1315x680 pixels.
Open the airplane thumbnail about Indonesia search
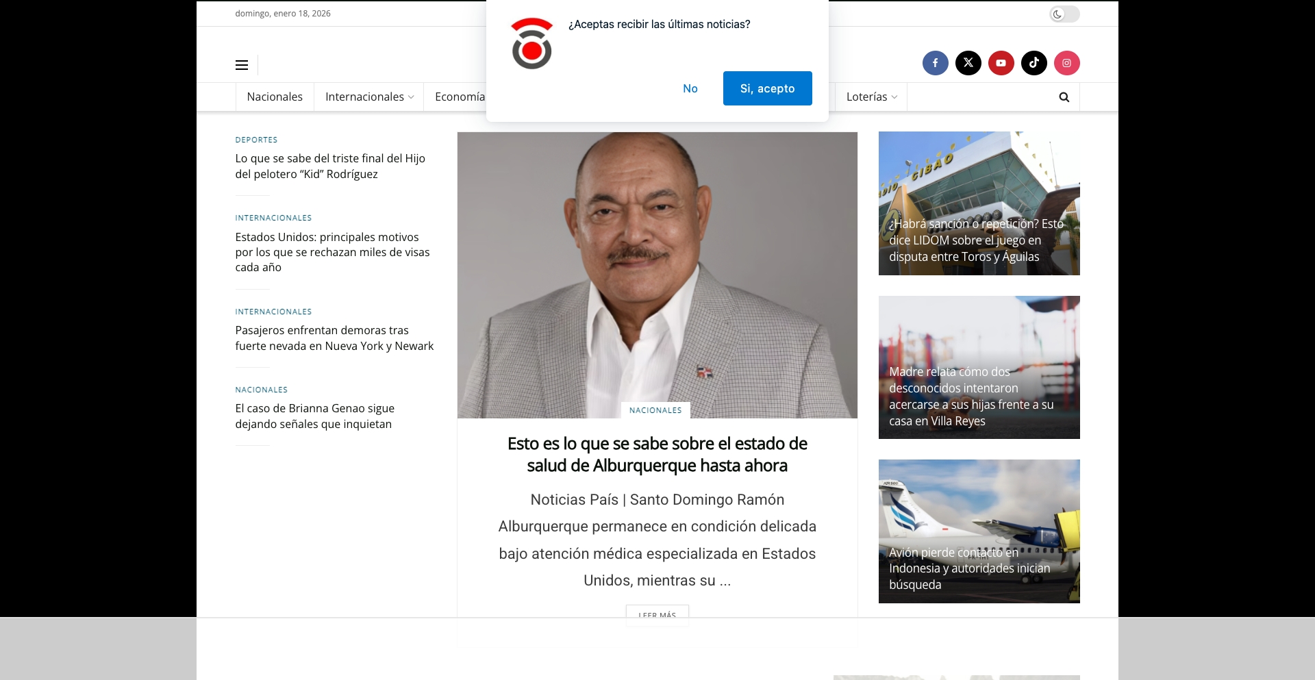[979, 531]
